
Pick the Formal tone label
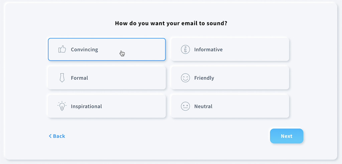tap(79, 78)
